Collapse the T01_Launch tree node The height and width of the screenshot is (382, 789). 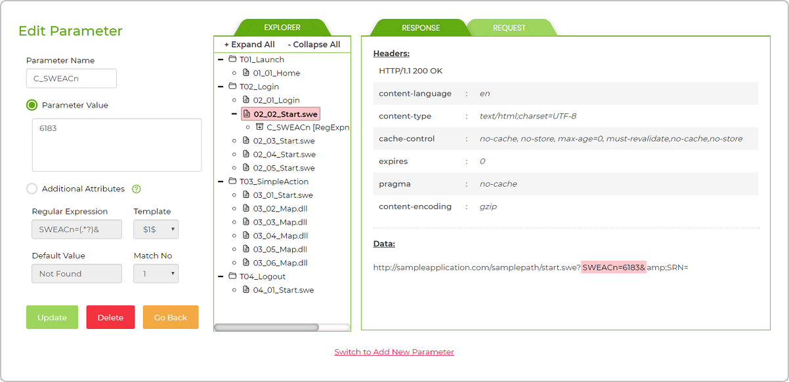tap(221, 59)
